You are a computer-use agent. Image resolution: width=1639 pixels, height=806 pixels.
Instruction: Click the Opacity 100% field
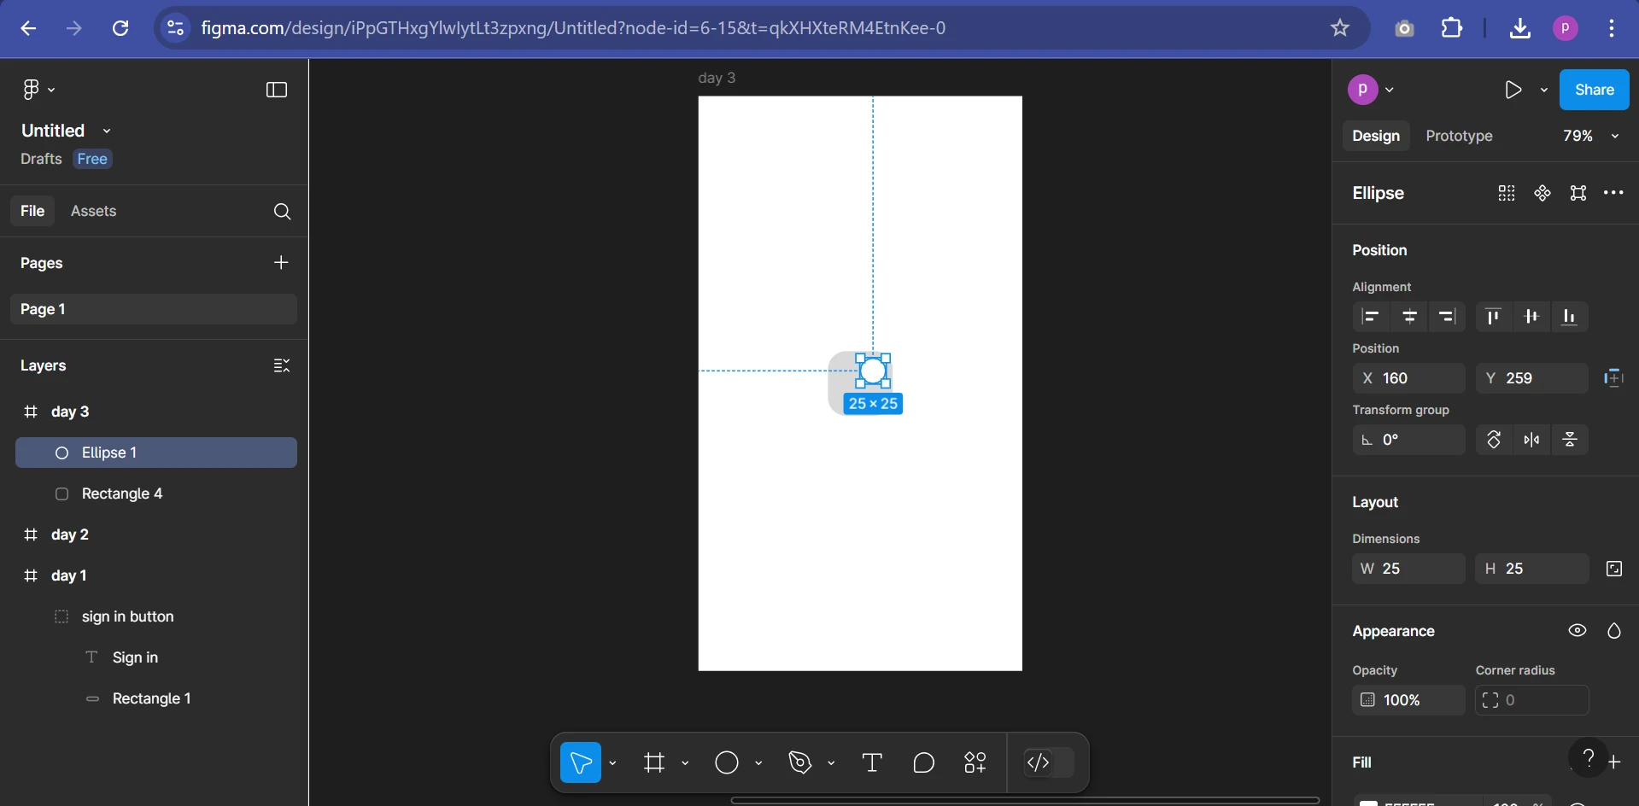(x=1409, y=700)
